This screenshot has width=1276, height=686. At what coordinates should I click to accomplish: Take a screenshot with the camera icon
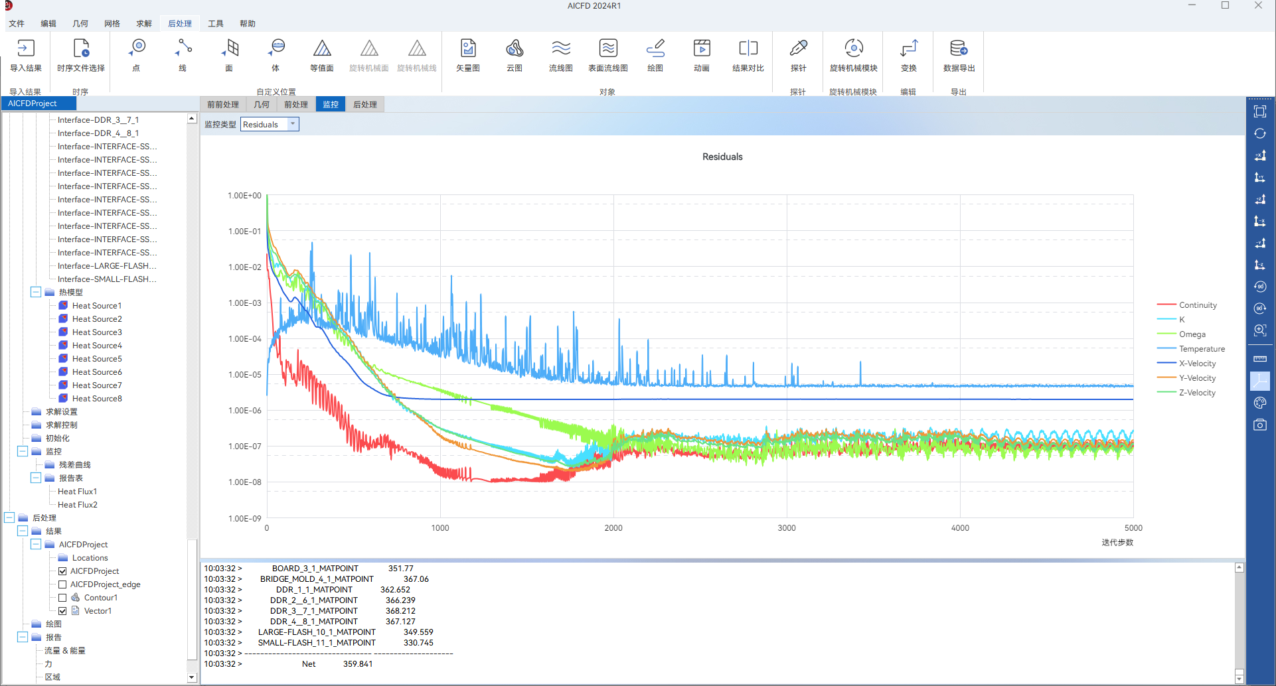[x=1260, y=425]
